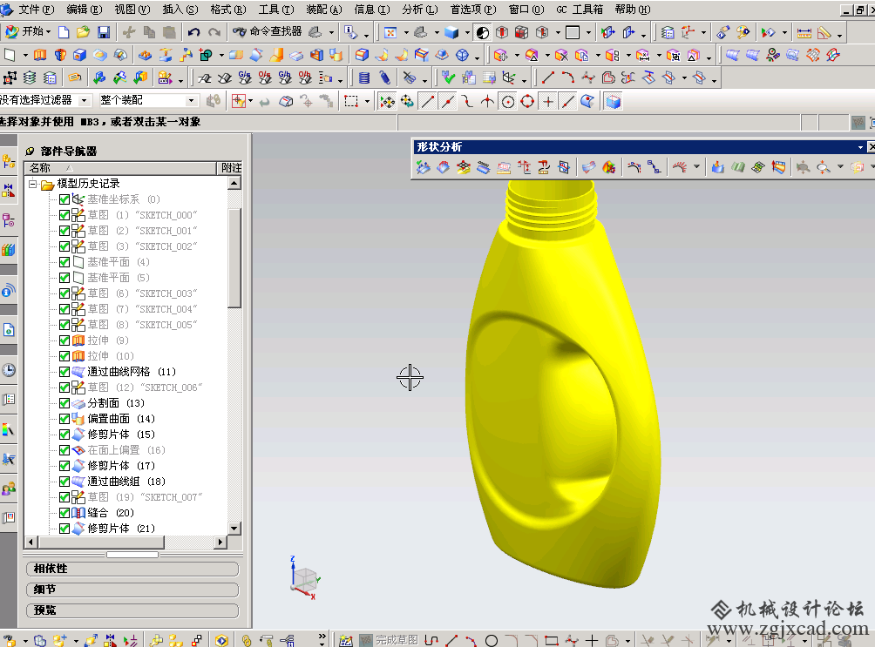
Task: Open the 帮助(H) menu
Action: tap(632, 10)
